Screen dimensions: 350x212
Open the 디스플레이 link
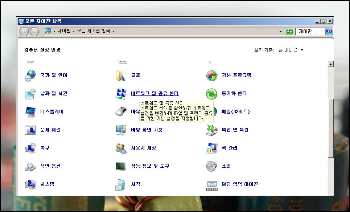[x=52, y=112]
